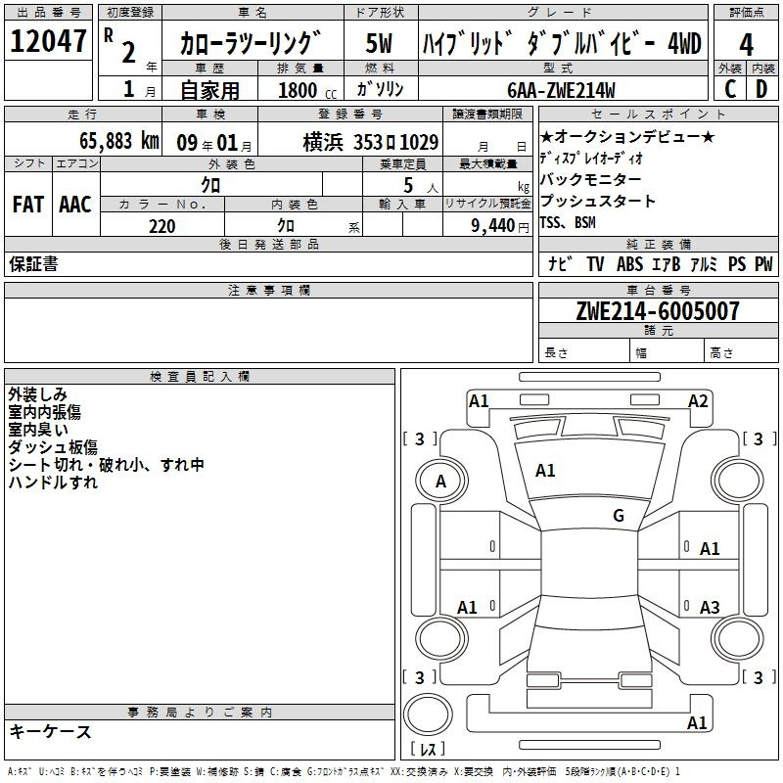This screenshot has width=783, height=783.
Task: Click the shift type FAT
Action: point(28,205)
